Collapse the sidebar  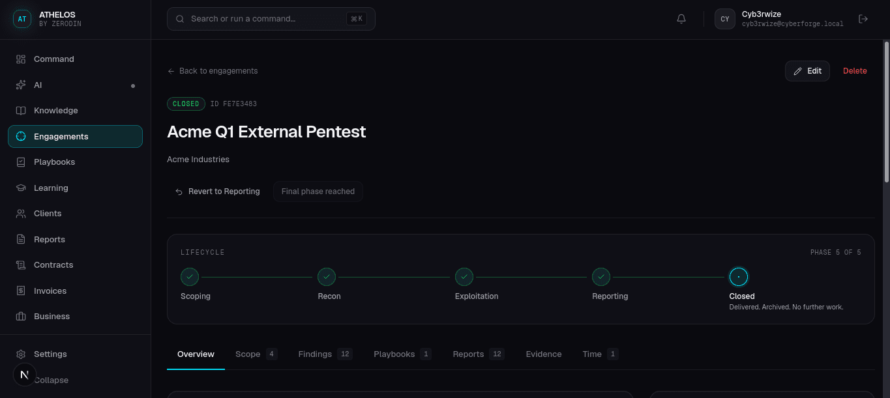(x=51, y=380)
